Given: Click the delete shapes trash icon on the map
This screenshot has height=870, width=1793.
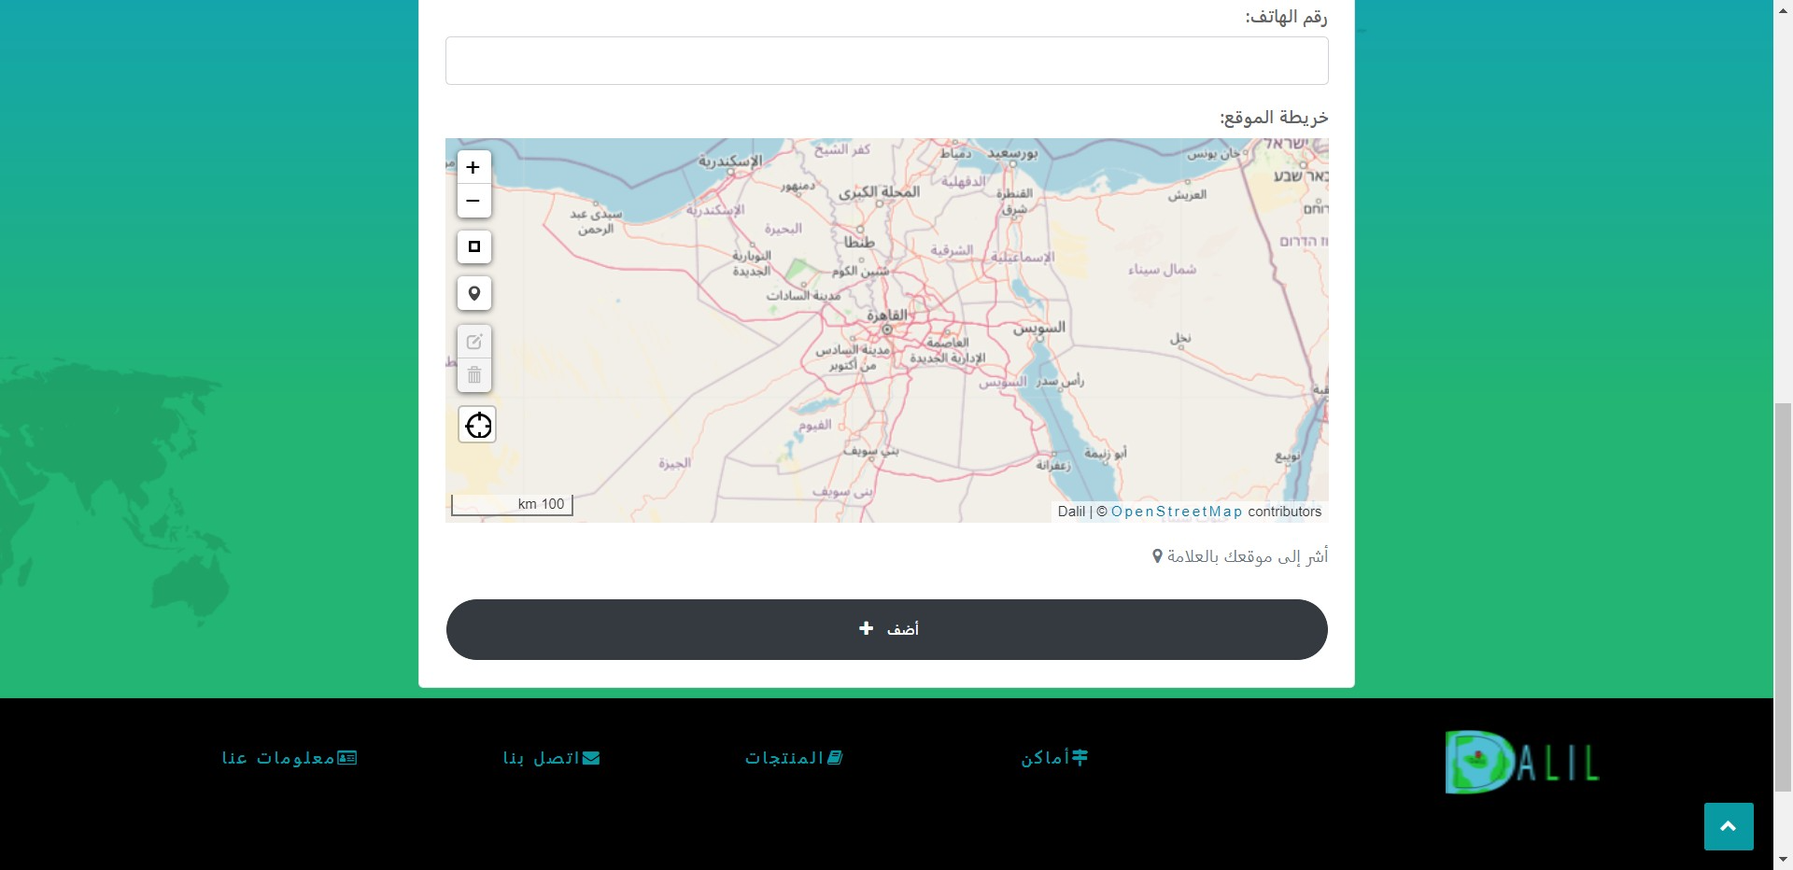Looking at the screenshot, I should point(474,374).
